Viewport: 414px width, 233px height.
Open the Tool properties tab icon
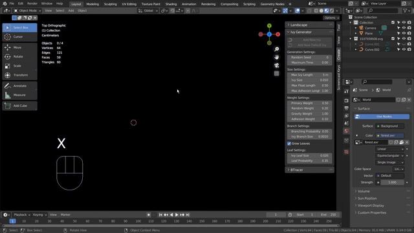(347, 91)
